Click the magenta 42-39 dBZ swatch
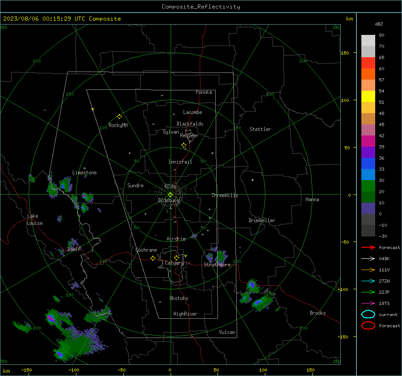The height and width of the screenshot is (376, 402). click(368, 141)
